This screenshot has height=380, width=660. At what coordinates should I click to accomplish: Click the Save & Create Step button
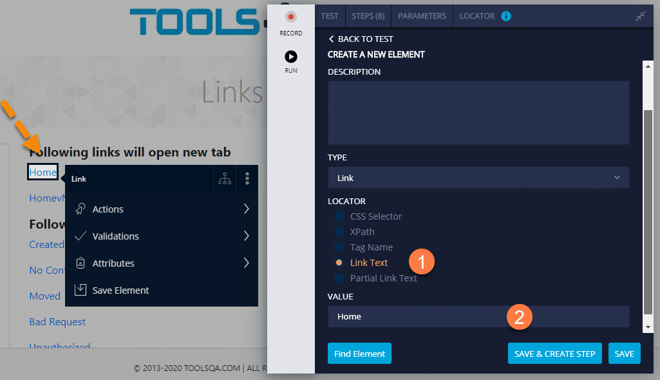pyautogui.click(x=555, y=354)
